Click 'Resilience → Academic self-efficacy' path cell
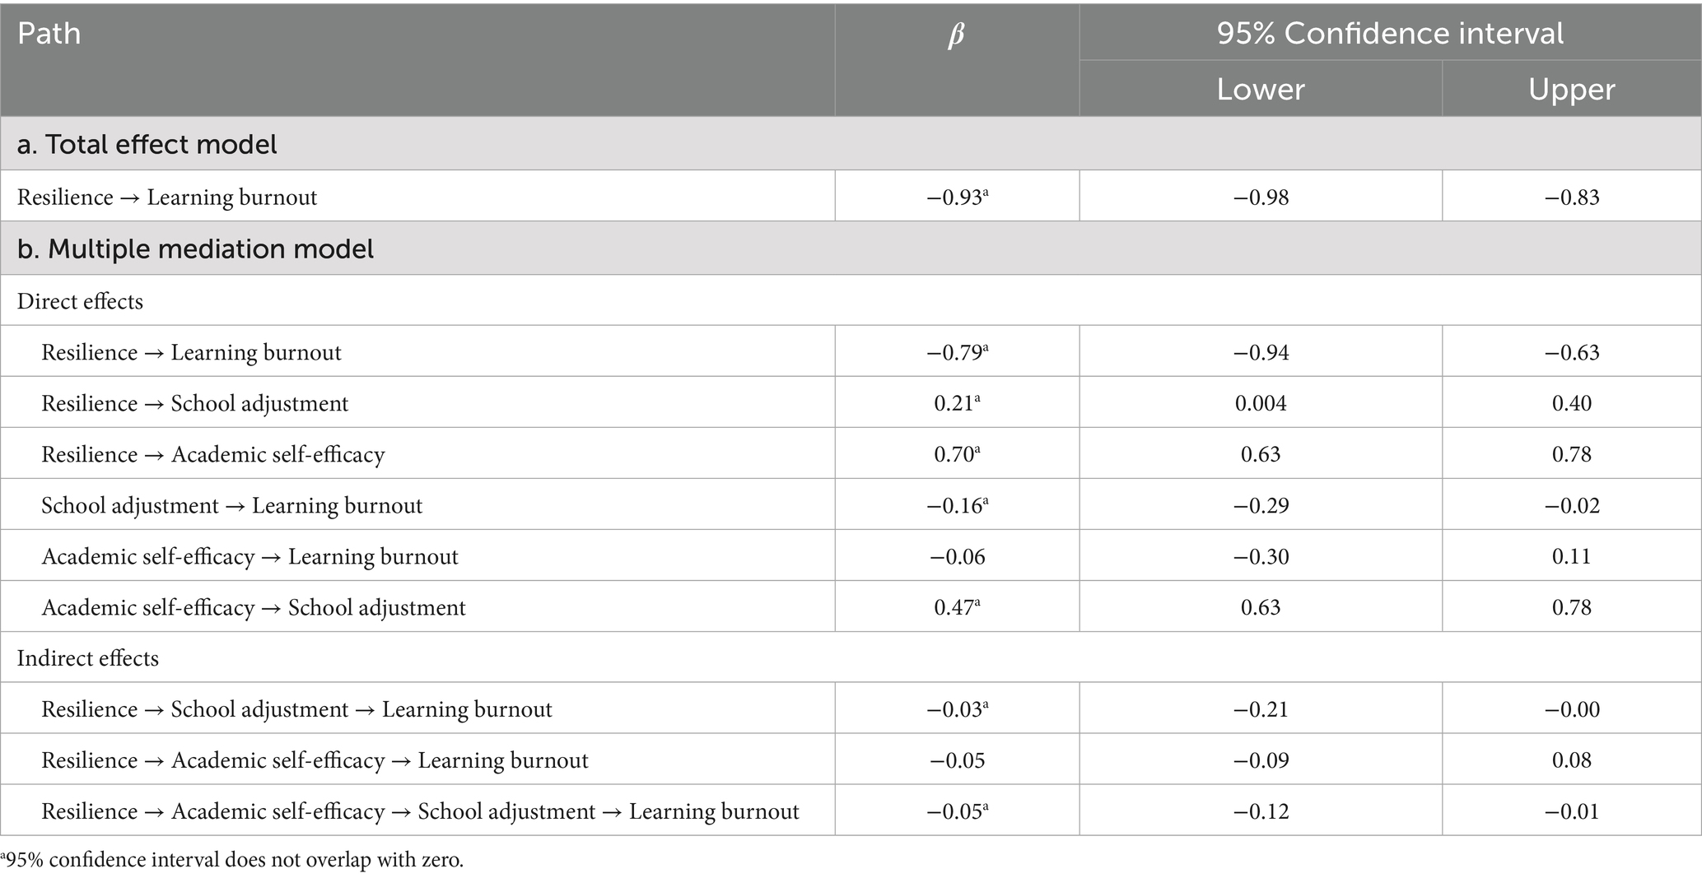1702x878 pixels. pyautogui.click(x=213, y=454)
